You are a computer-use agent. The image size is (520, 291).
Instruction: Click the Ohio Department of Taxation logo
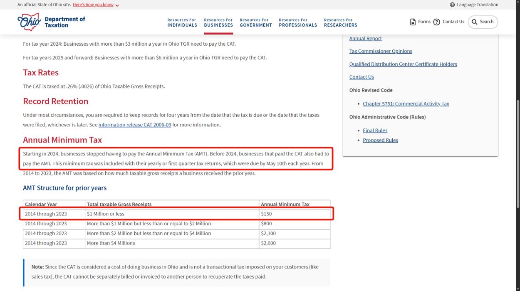click(x=51, y=22)
